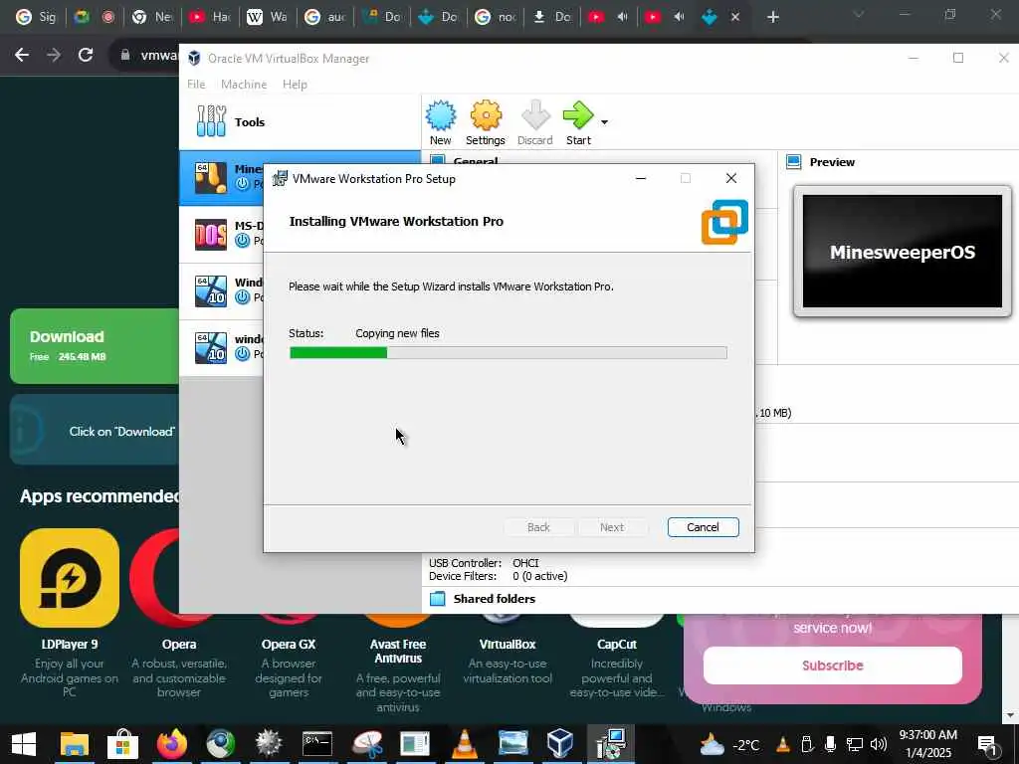Click the green Download button on webpage
Image resolution: width=1019 pixels, height=764 pixels.
click(x=95, y=345)
